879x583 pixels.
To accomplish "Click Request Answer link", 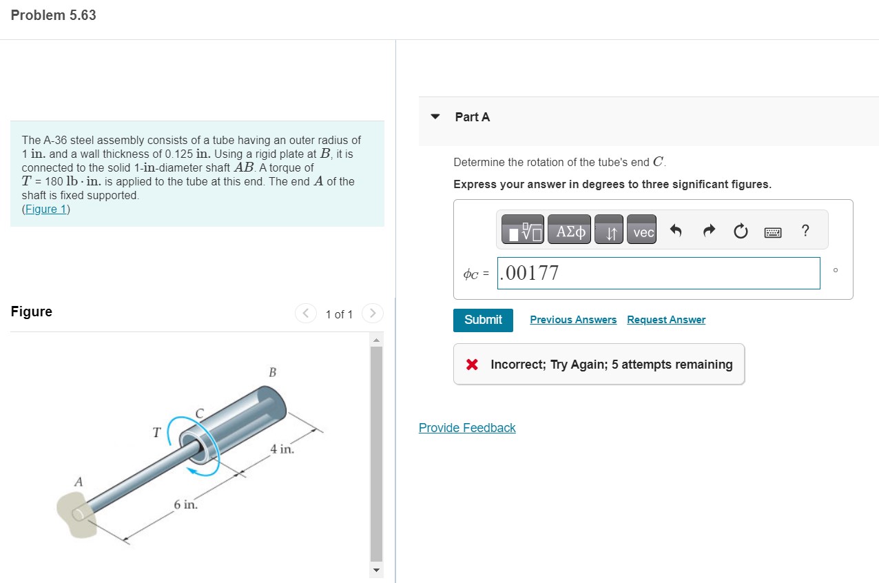I will tap(665, 319).
